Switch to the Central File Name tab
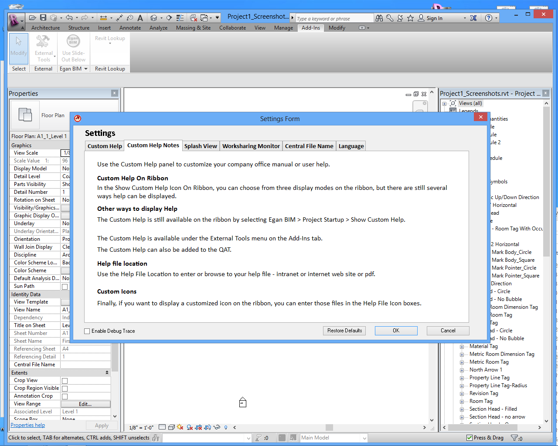Viewport: 558px width, 446px height. pyautogui.click(x=309, y=146)
